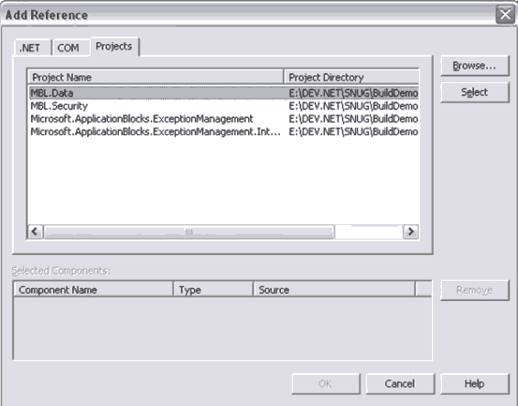Select the Projects tab
518x406 pixels.
[114, 47]
